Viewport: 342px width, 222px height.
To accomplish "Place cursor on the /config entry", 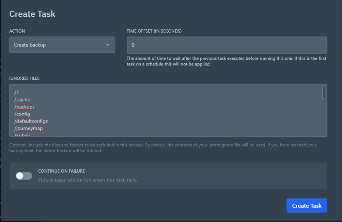I will 22,114.
